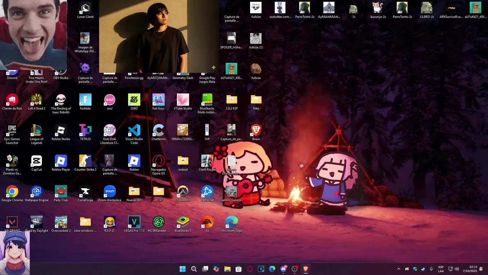Viewport: 488px width, 275px height.
Task: Launch Chatterino from the desktop
Action: 159,133
